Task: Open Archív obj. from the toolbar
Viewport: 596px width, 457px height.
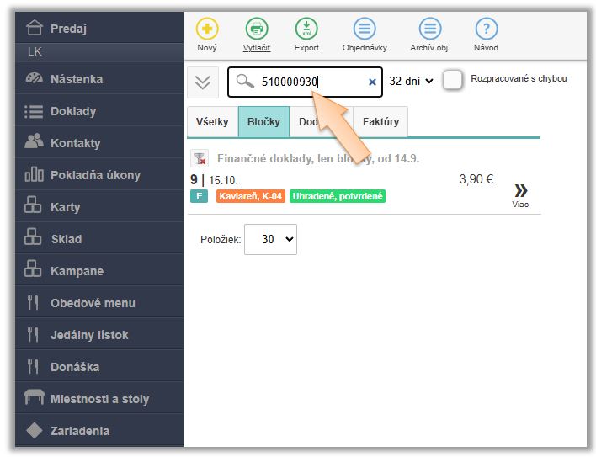Action: click(x=429, y=29)
